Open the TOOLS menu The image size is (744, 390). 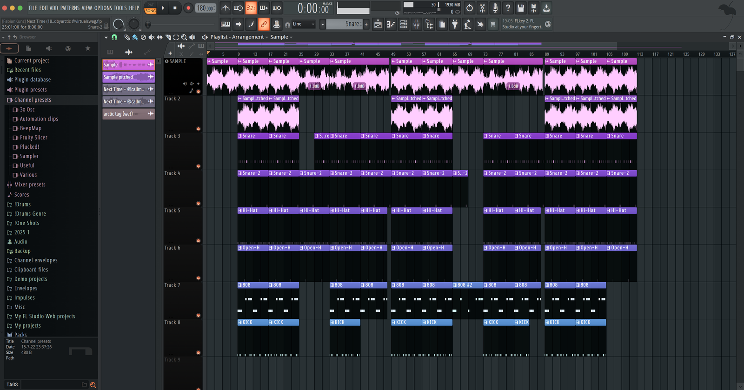point(120,8)
